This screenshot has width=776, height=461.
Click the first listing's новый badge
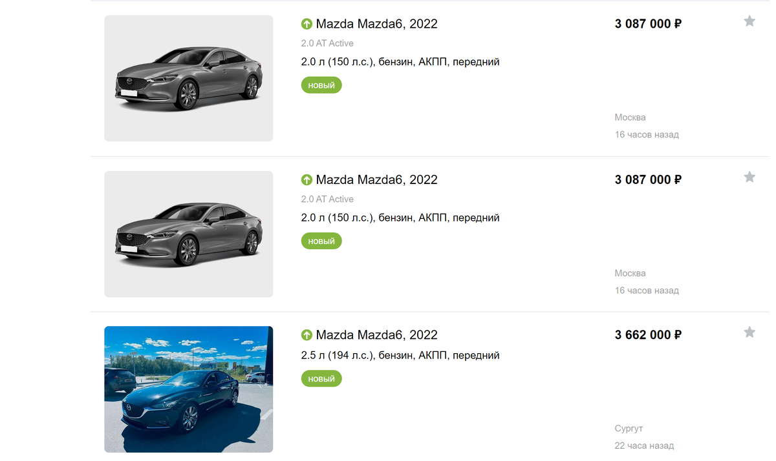(321, 85)
